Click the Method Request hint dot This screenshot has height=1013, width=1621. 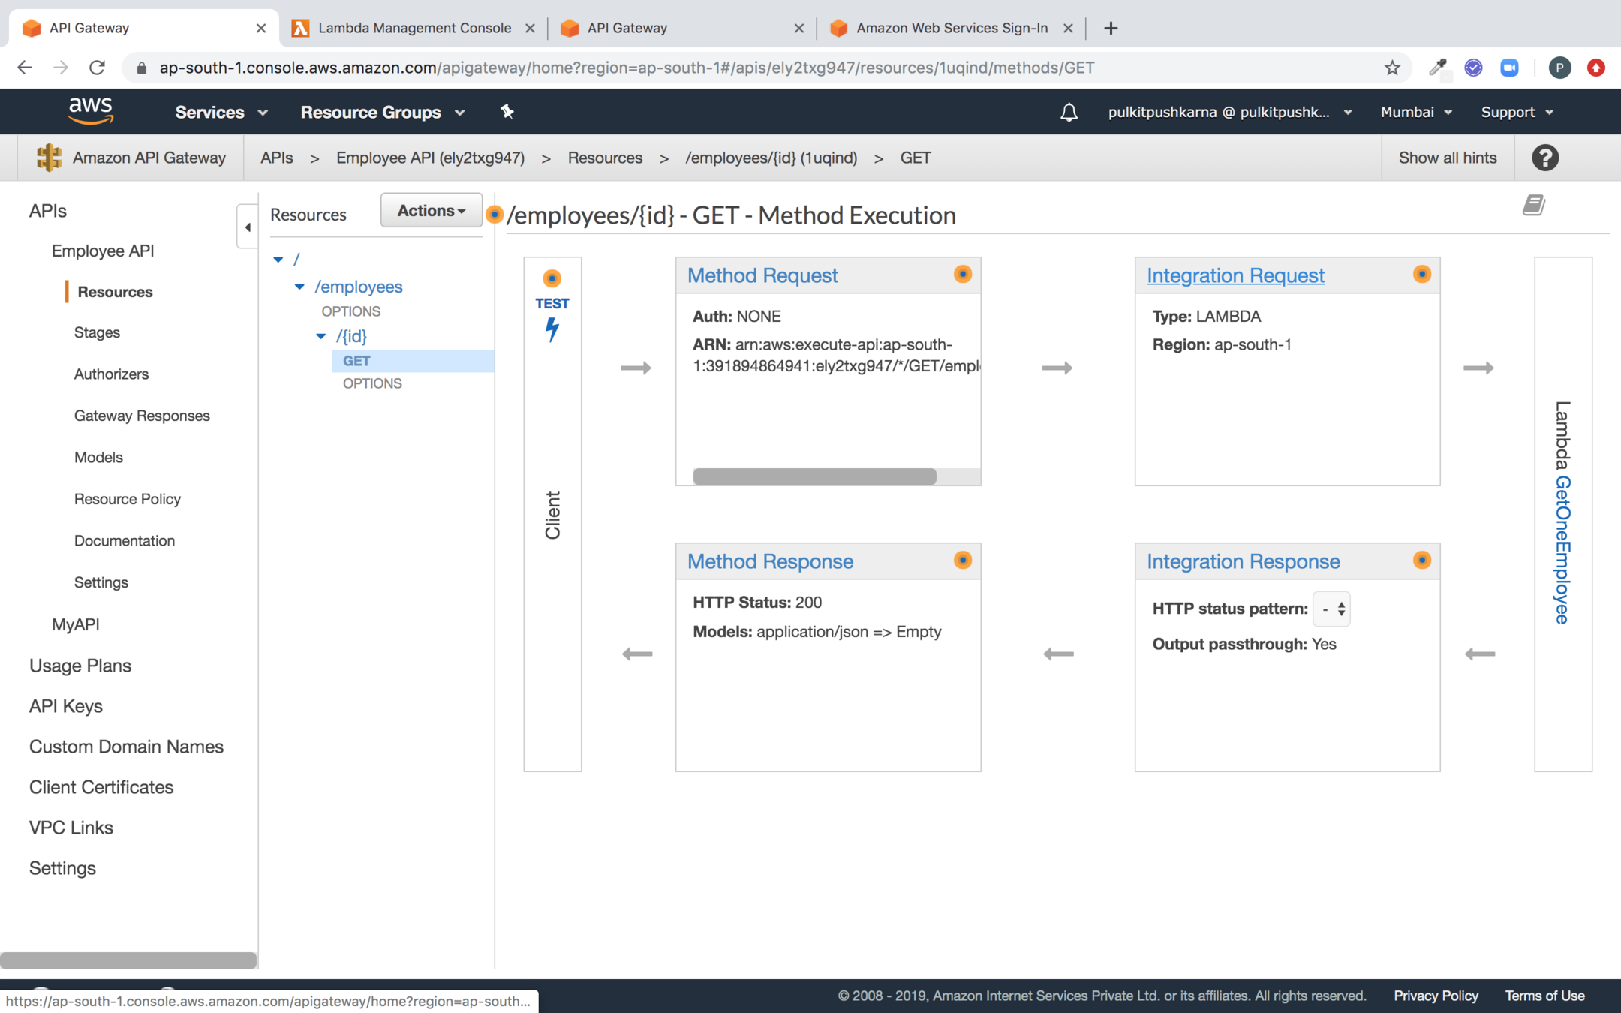click(962, 274)
